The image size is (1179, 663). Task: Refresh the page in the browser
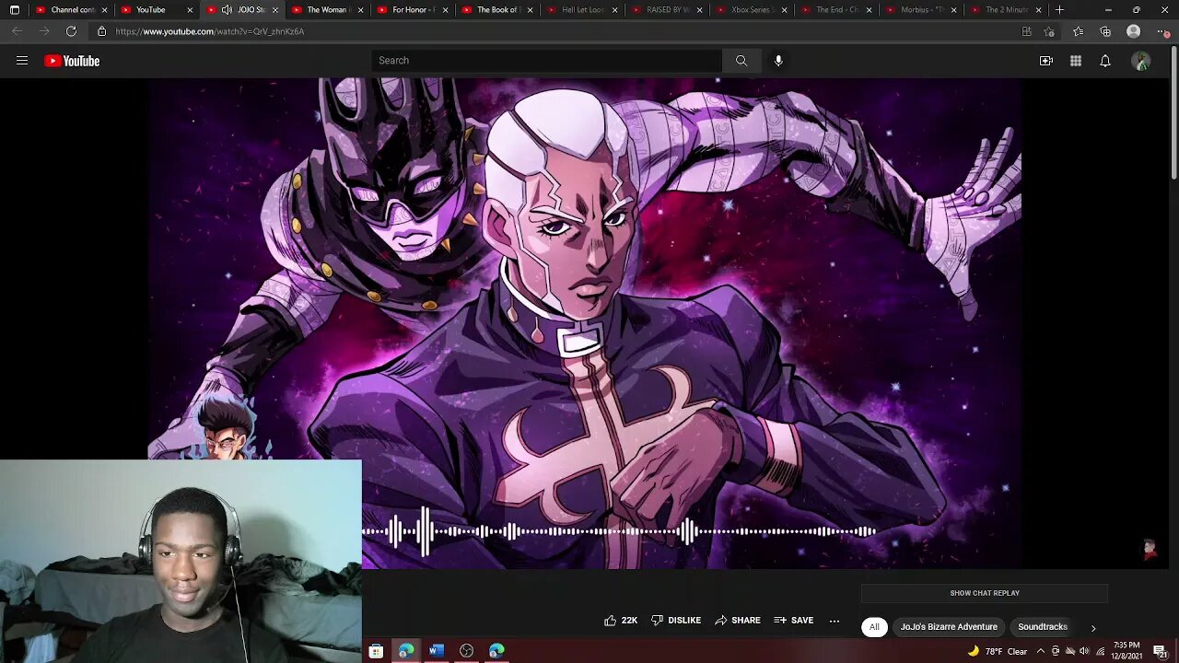coord(71,31)
